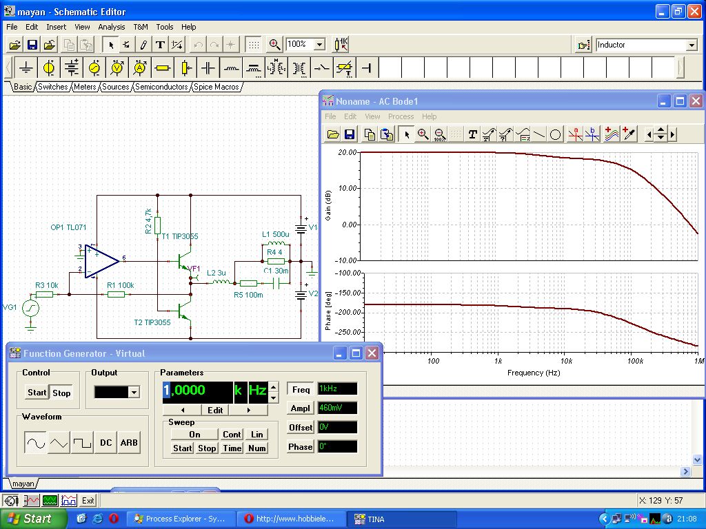Expand the Inductor component dropdown
This screenshot has height=529, width=706.
692,45
